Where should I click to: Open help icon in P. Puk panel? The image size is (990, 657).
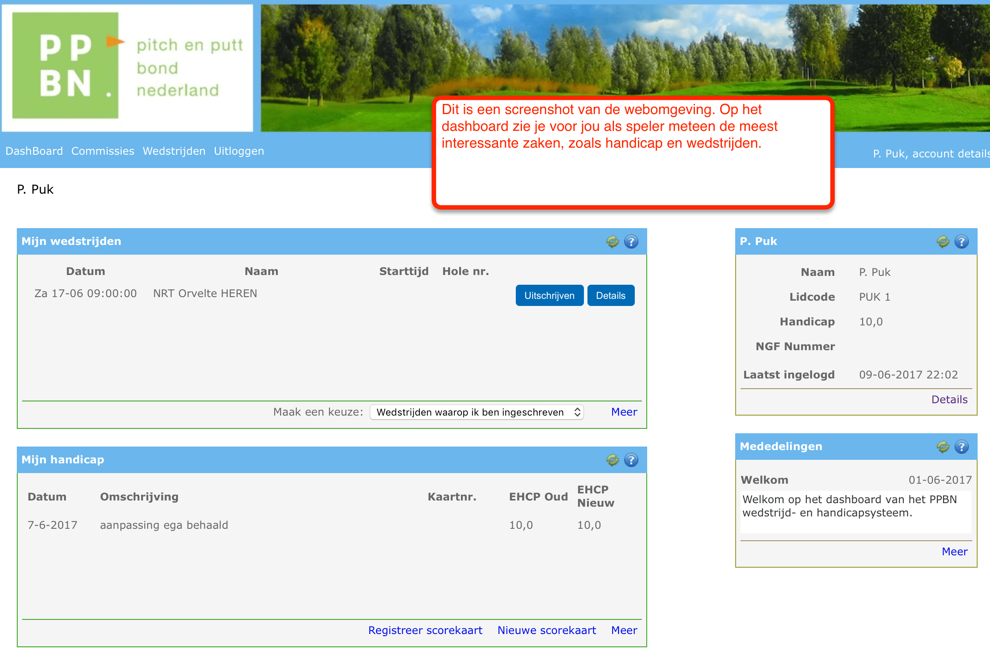pyautogui.click(x=962, y=241)
